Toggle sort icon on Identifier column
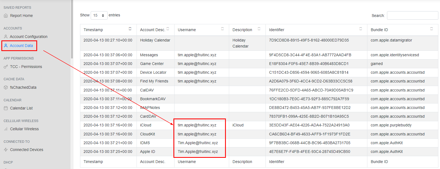This screenshot has height=169, width=440. [361, 29]
